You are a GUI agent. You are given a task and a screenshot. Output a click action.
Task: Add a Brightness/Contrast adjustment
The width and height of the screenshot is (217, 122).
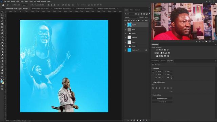tap(157, 50)
